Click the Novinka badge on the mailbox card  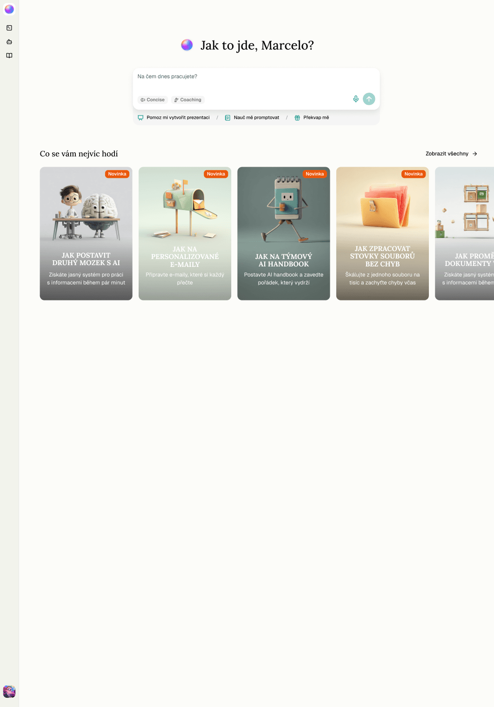(216, 174)
